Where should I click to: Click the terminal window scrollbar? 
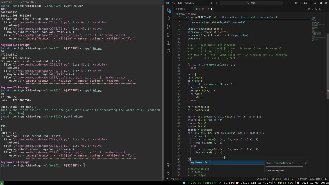pos(163,92)
